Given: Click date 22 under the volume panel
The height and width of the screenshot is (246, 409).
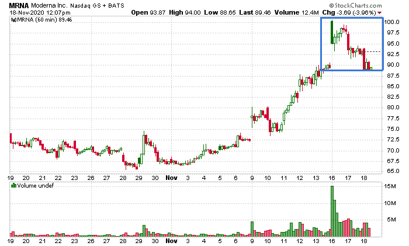Looking at the screenshot, I should coord(58,241).
